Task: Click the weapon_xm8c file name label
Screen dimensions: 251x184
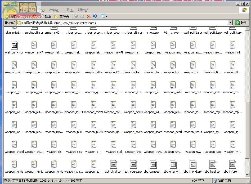Action: click(34, 172)
